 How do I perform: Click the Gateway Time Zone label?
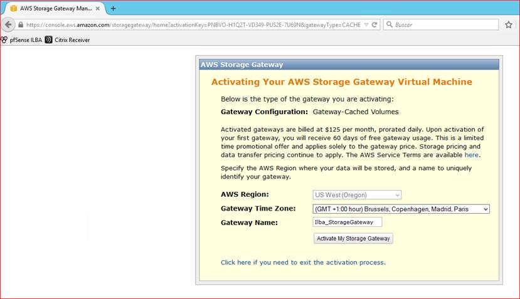258,209
